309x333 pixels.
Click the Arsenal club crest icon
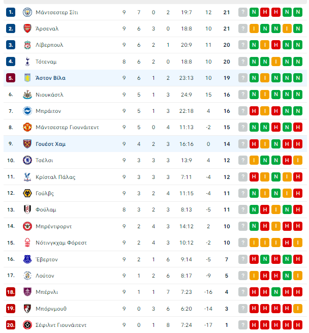pyautogui.click(x=27, y=28)
